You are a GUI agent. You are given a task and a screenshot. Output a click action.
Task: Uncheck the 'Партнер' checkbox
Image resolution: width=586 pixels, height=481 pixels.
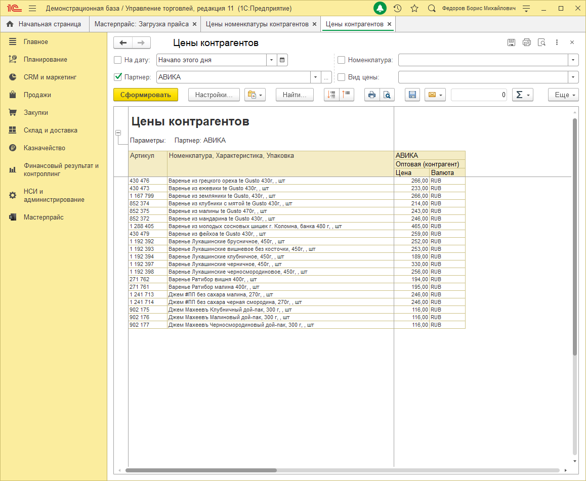coord(118,77)
